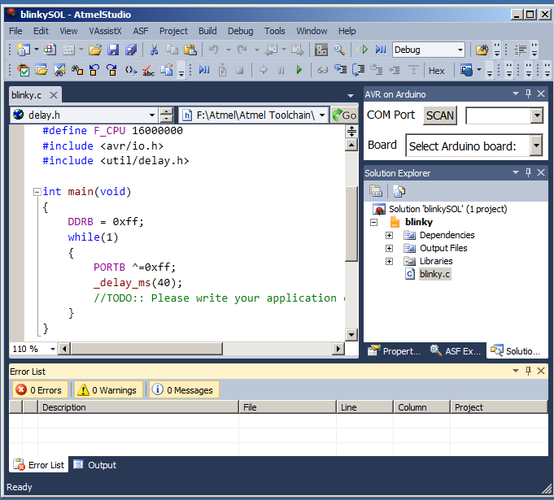This screenshot has height=500, width=554.
Task: Click Start Debugging and Break icon in top toolbar
Action: click(x=381, y=50)
